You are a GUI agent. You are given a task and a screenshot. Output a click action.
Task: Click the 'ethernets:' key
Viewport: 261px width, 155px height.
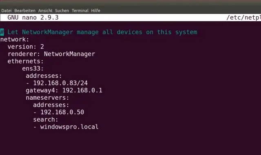[26, 61]
